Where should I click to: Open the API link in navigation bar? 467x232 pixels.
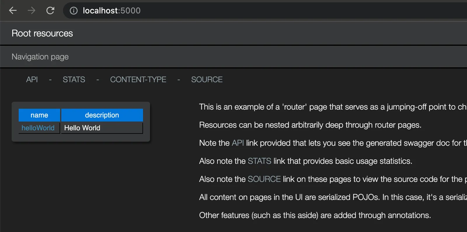(x=32, y=80)
